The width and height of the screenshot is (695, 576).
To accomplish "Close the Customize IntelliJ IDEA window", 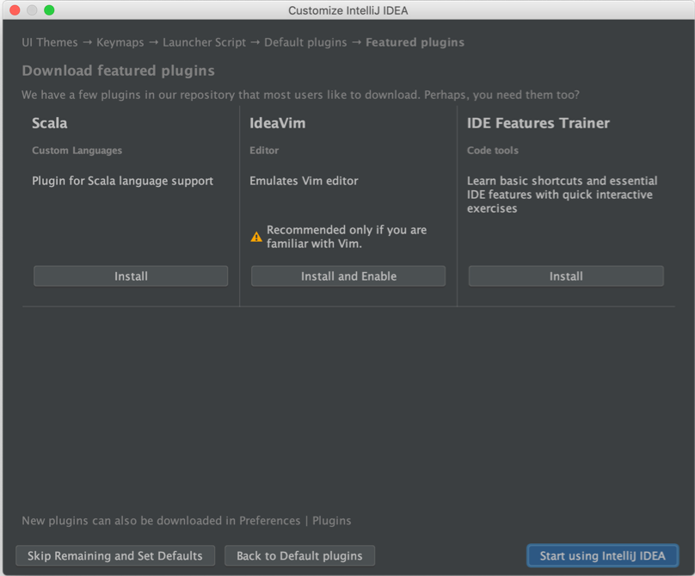I will (x=15, y=10).
